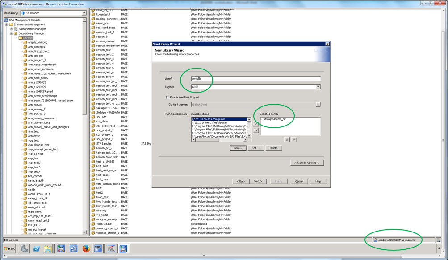The width and height of the screenshot is (448, 260).
Task: Open the taskbar icon left of Firefox
Action: (73, 248)
